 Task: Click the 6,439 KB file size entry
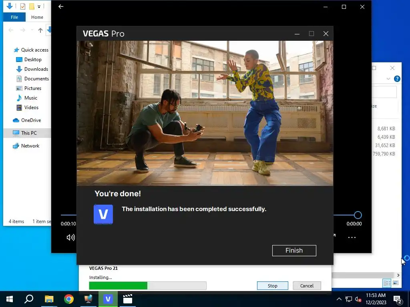pyautogui.click(x=386, y=137)
